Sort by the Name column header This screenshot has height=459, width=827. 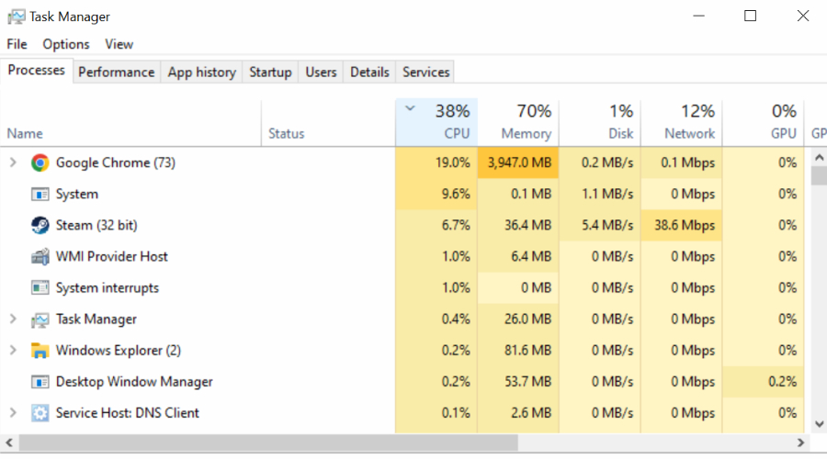(130, 123)
